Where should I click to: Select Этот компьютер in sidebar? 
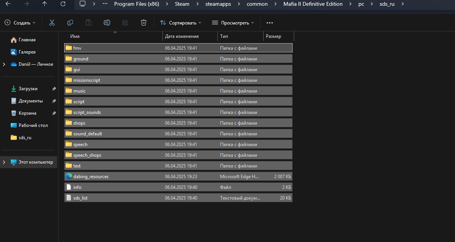(36, 162)
